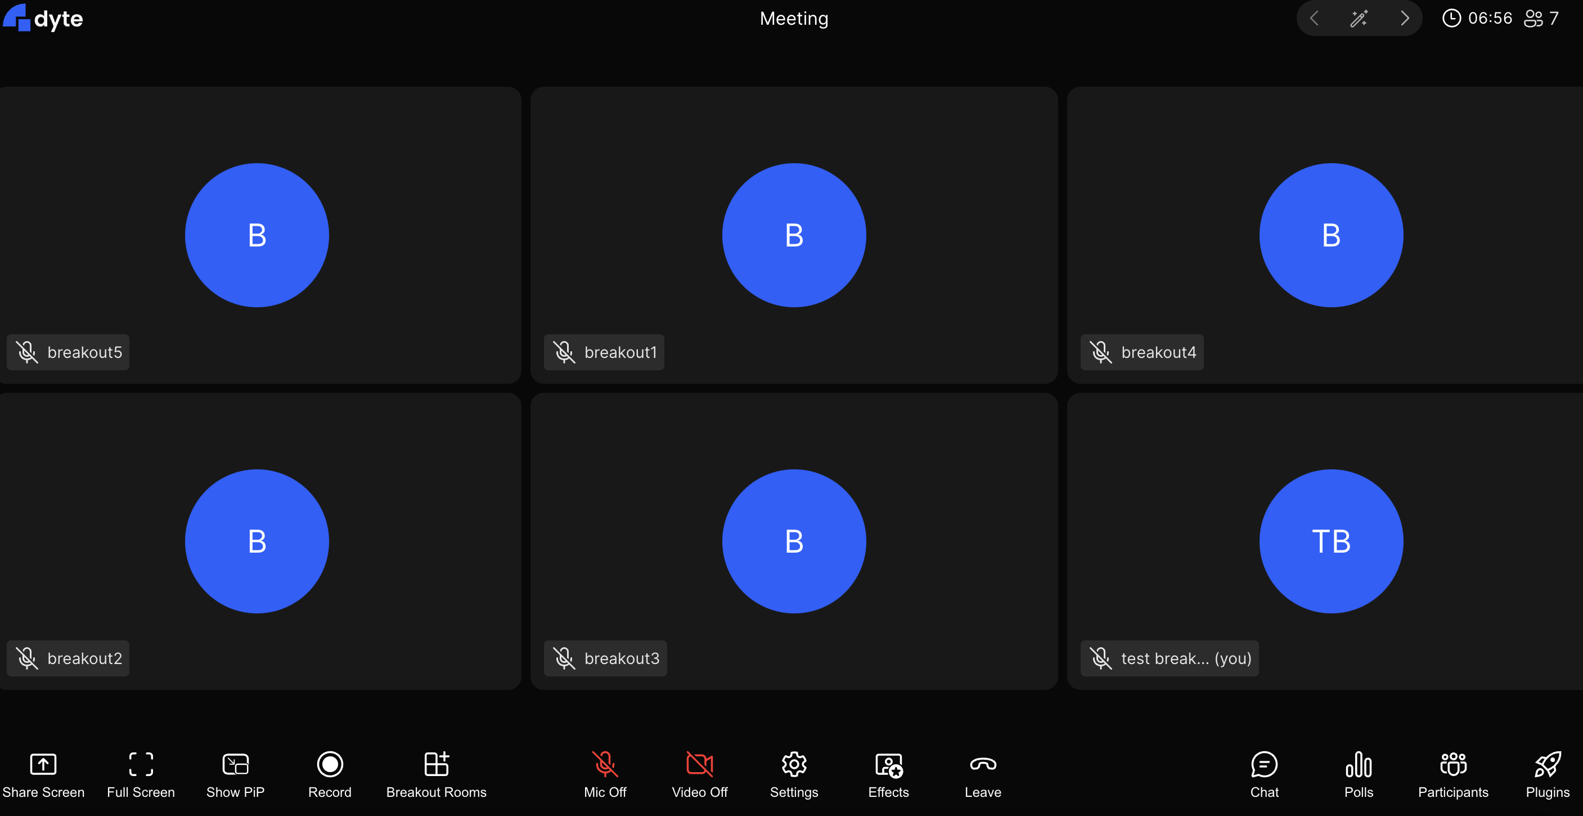Viewport: 1583px width, 816px height.
Task: Go to previous page with left chevron
Action: (x=1314, y=19)
